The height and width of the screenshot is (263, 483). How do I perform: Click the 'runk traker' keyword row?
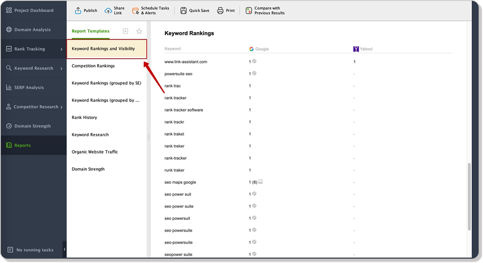click(308, 170)
